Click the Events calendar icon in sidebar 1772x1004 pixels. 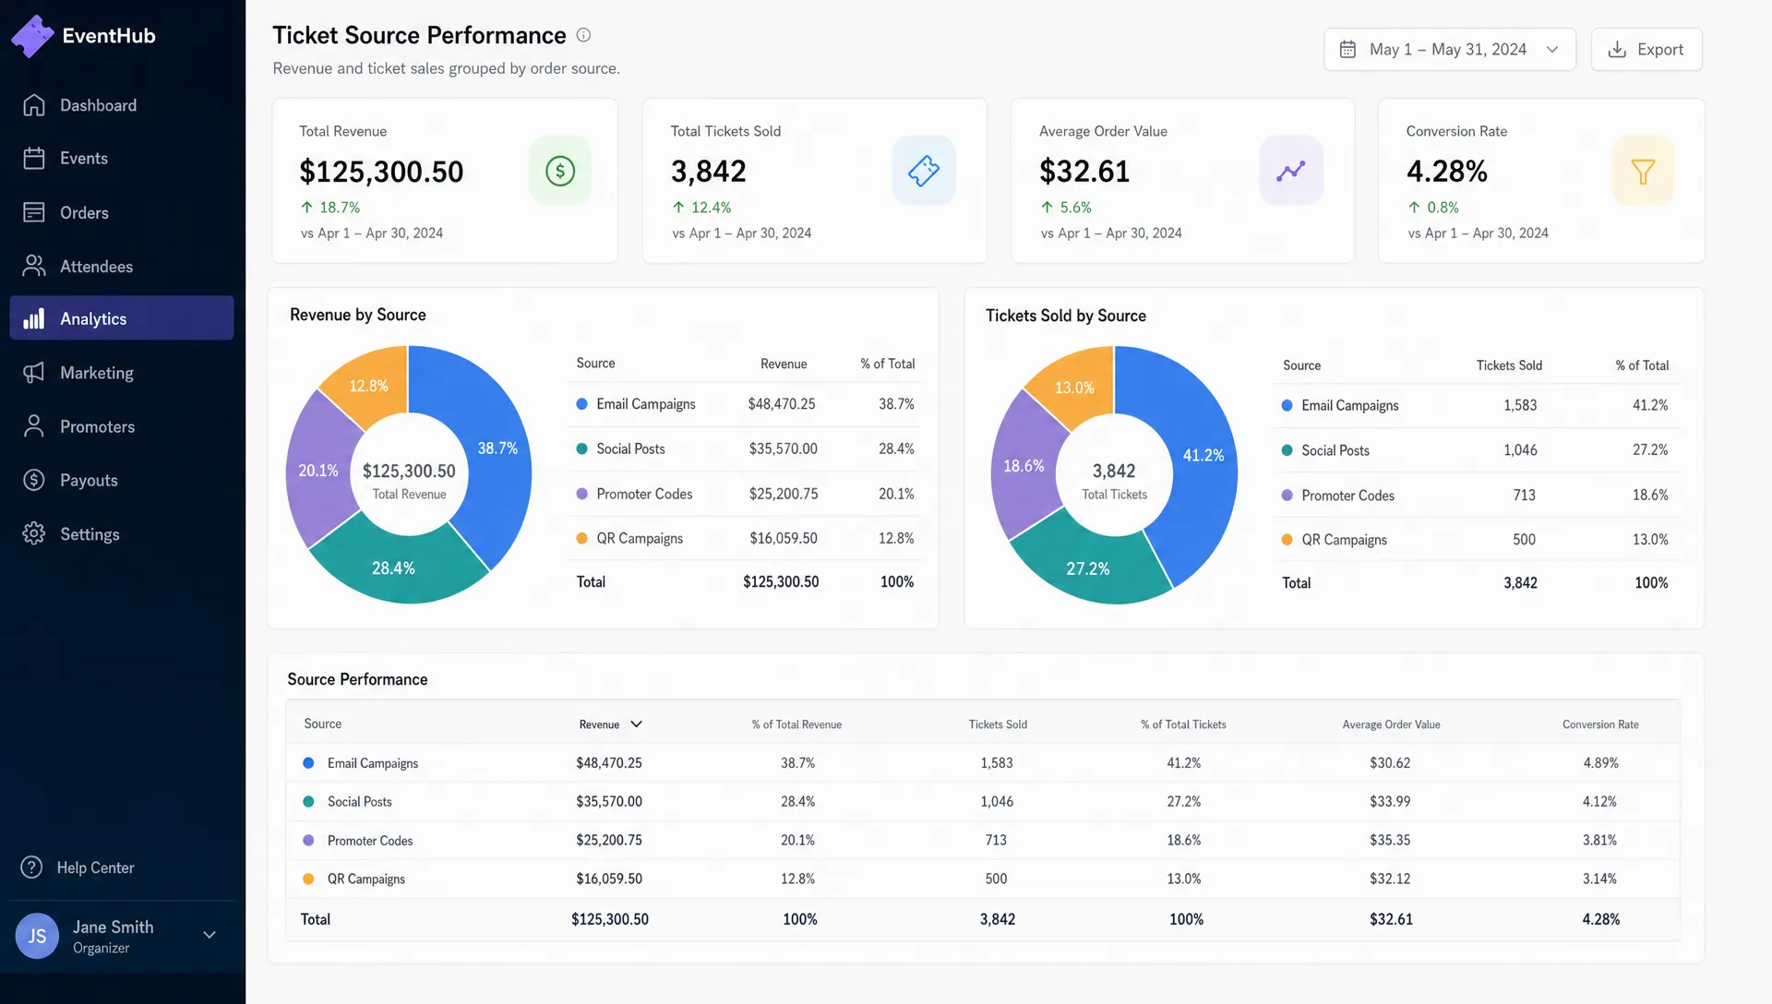[34, 159]
